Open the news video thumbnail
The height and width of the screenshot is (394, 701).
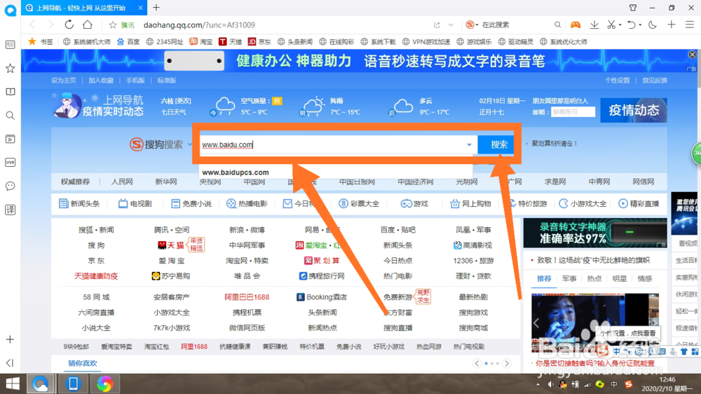click(595, 322)
